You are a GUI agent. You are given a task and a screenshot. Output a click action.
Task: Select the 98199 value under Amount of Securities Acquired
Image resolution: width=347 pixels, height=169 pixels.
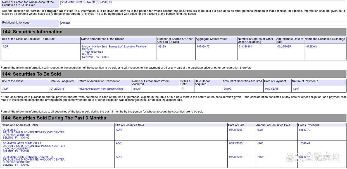(227, 89)
